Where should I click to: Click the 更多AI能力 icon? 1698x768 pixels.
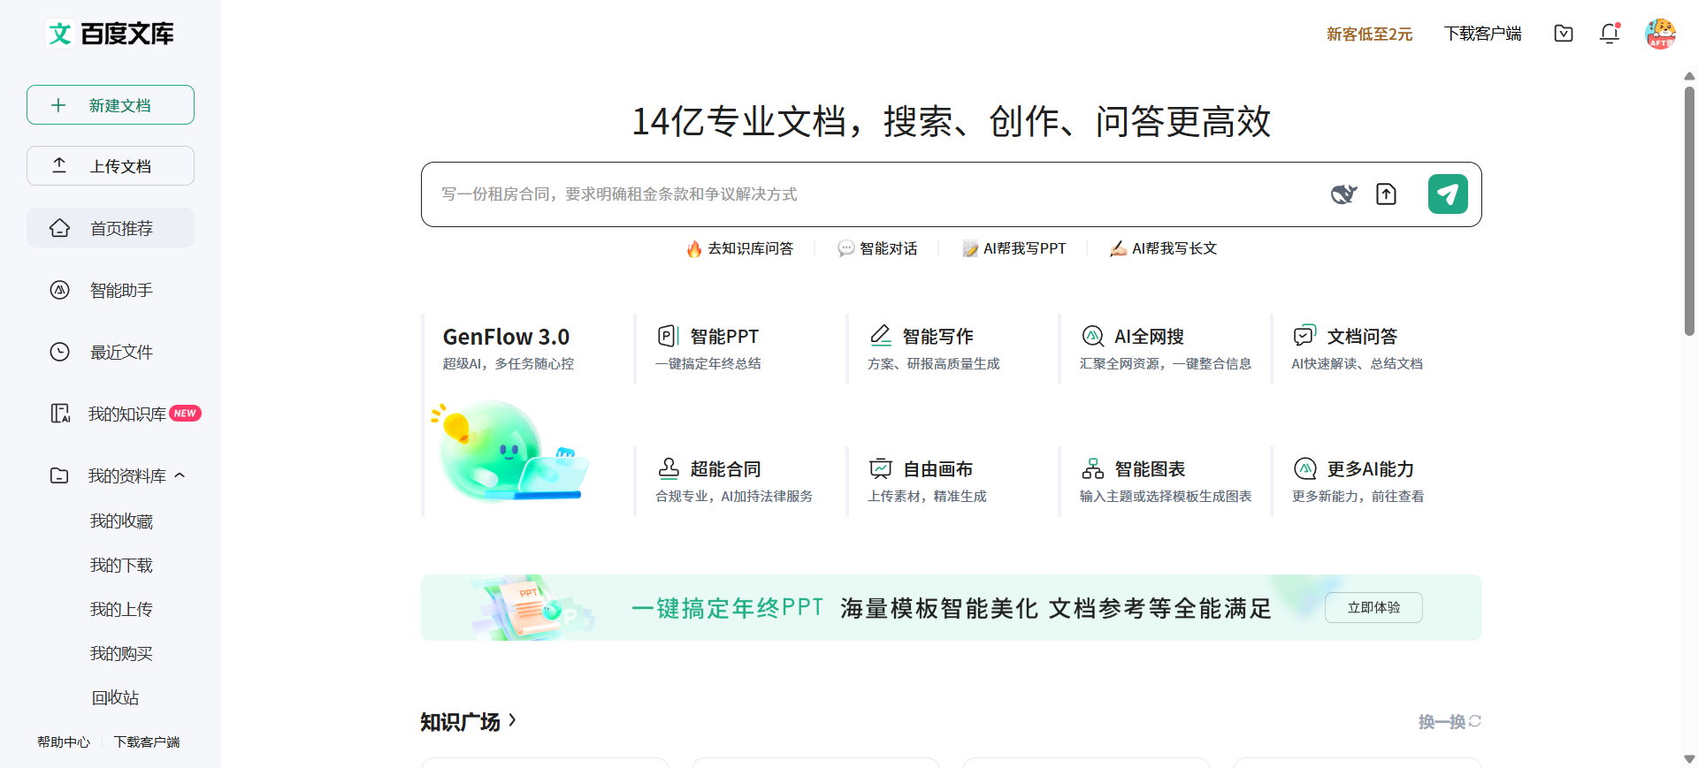tap(1305, 468)
